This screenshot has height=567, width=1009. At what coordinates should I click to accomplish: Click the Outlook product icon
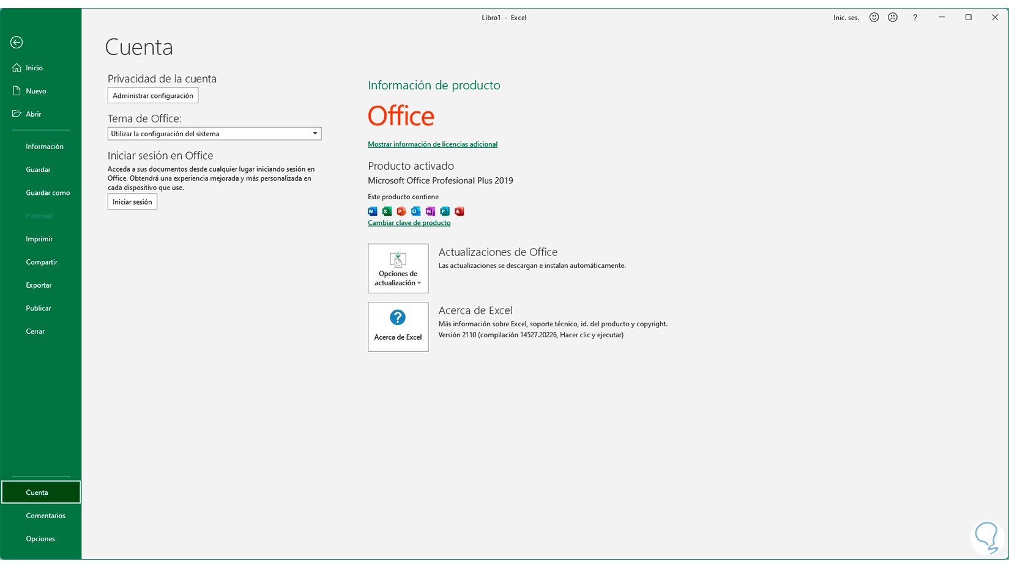pos(415,211)
